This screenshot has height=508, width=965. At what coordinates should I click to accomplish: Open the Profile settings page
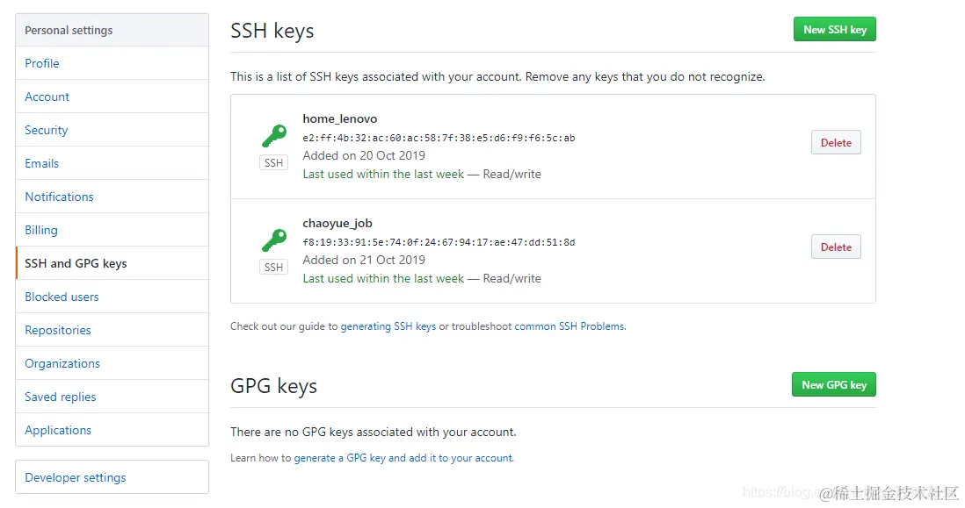42,63
